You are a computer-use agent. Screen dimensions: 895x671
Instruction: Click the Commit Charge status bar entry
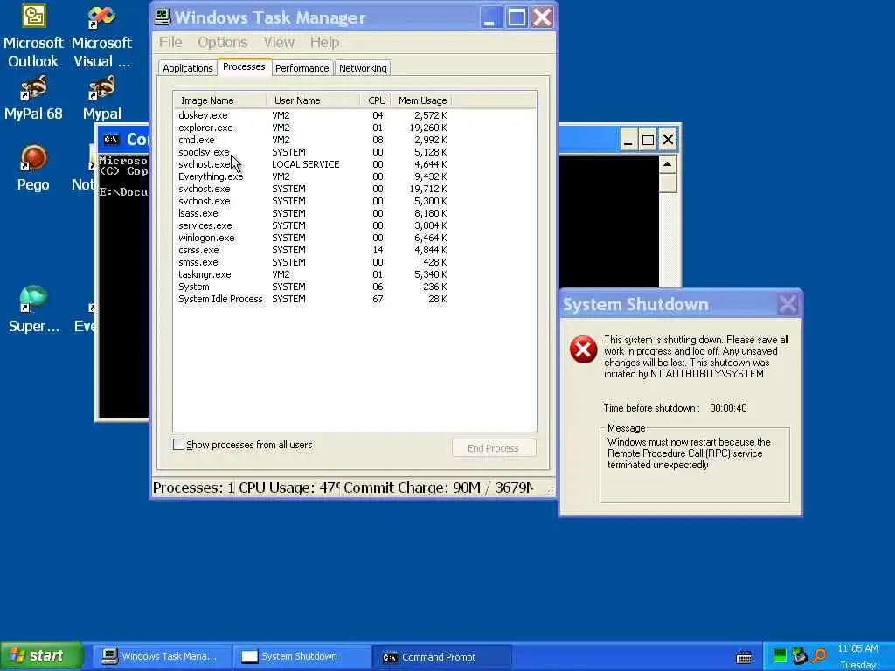(x=440, y=488)
